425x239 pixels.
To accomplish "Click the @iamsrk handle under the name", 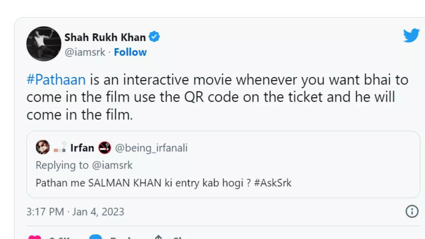I will (x=85, y=52).
